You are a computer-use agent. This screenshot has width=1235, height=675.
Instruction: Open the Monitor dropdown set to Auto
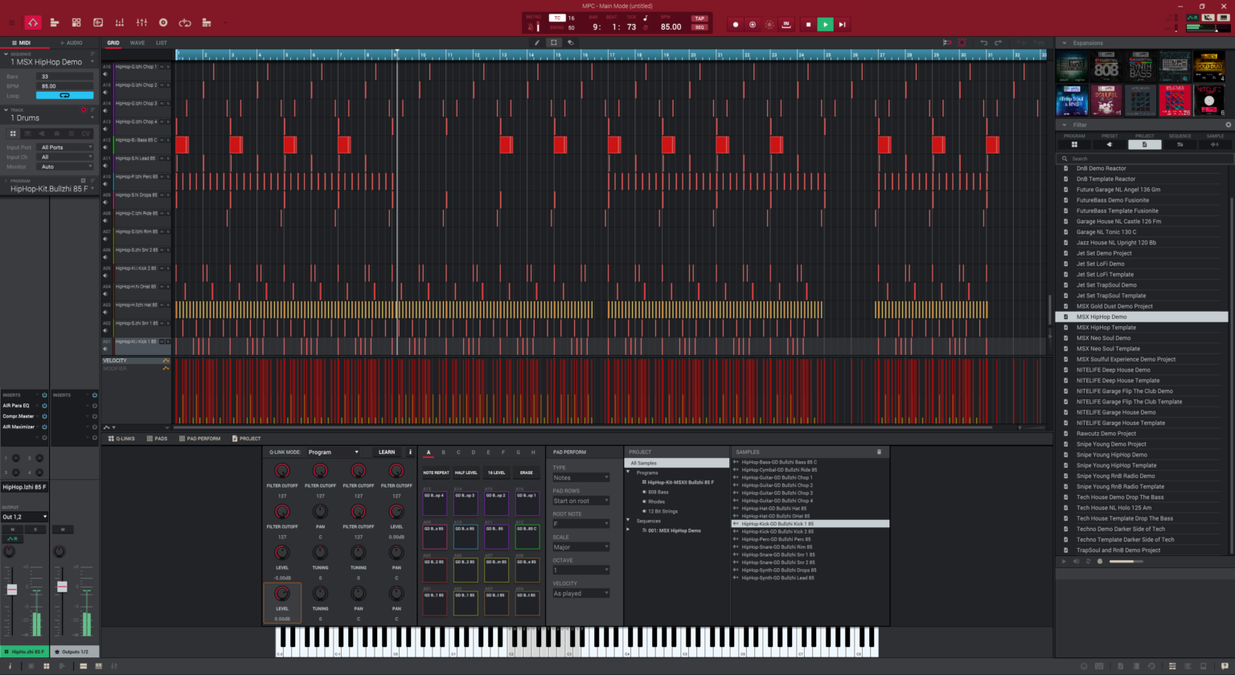pyautogui.click(x=64, y=166)
